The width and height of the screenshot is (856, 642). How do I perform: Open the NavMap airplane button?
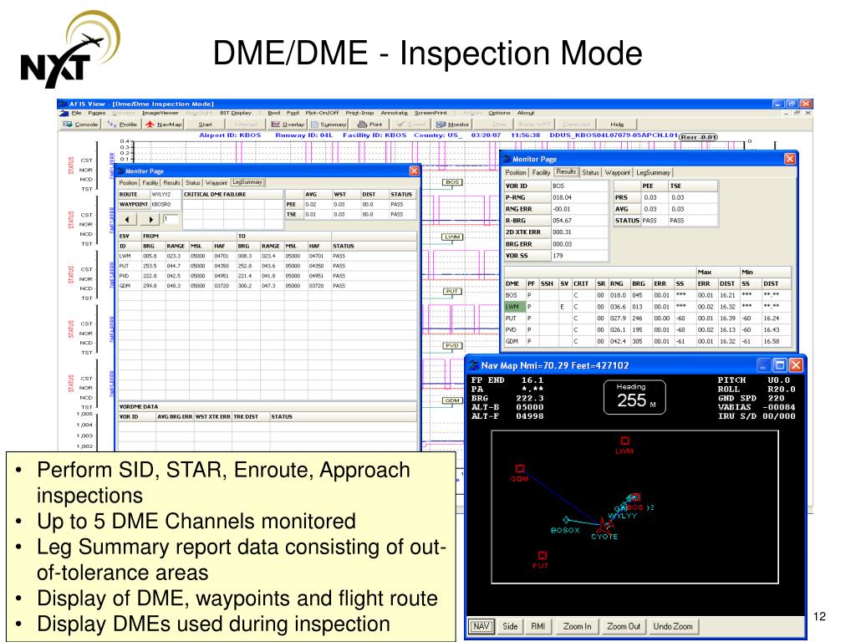coord(164,124)
